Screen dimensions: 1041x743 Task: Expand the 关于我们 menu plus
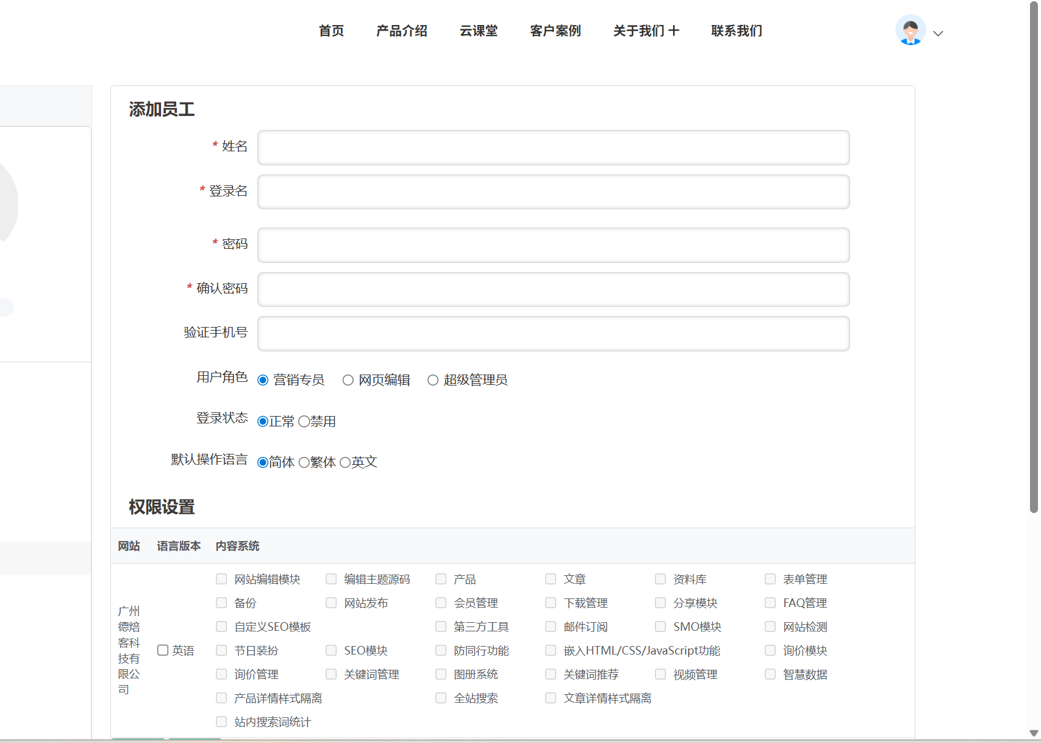[x=673, y=31]
